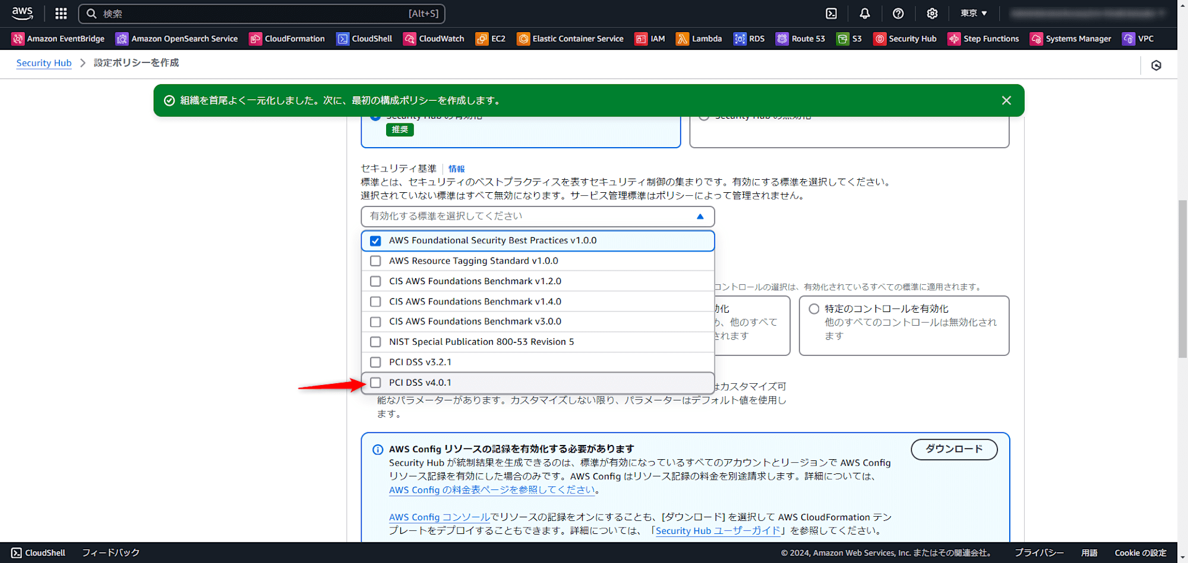The width and height of the screenshot is (1188, 563).
Task: Click the vertical page scrollbar
Action: click(1183, 279)
